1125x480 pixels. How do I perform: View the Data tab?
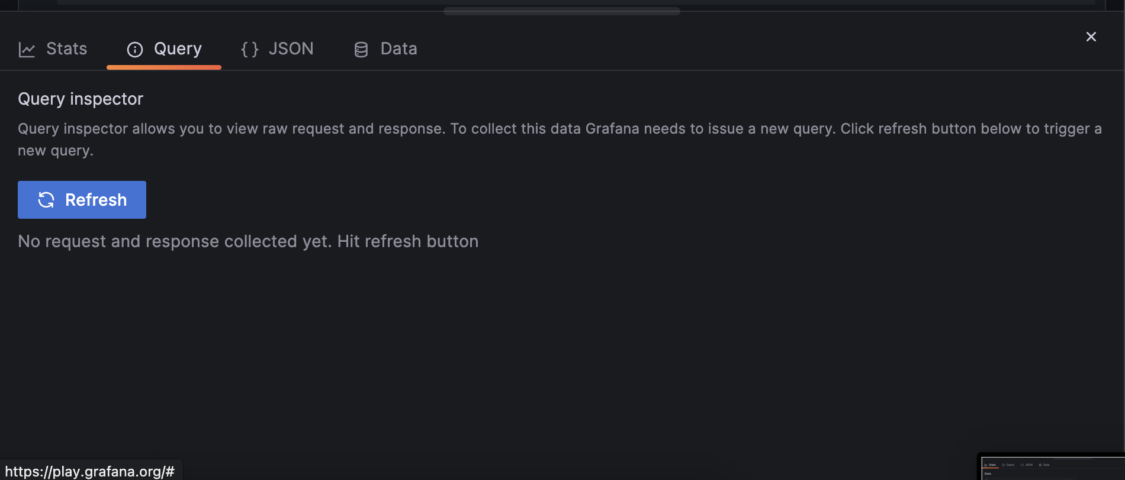pos(398,49)
